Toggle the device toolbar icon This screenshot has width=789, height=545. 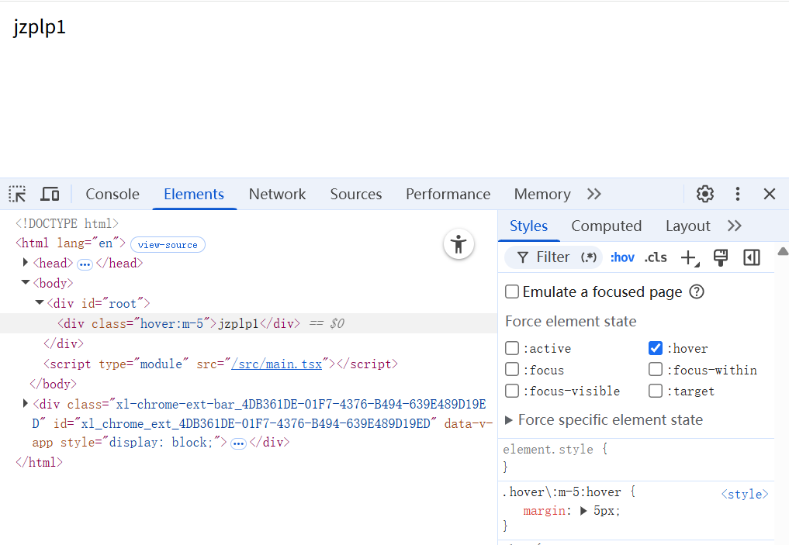pos(50,194)
